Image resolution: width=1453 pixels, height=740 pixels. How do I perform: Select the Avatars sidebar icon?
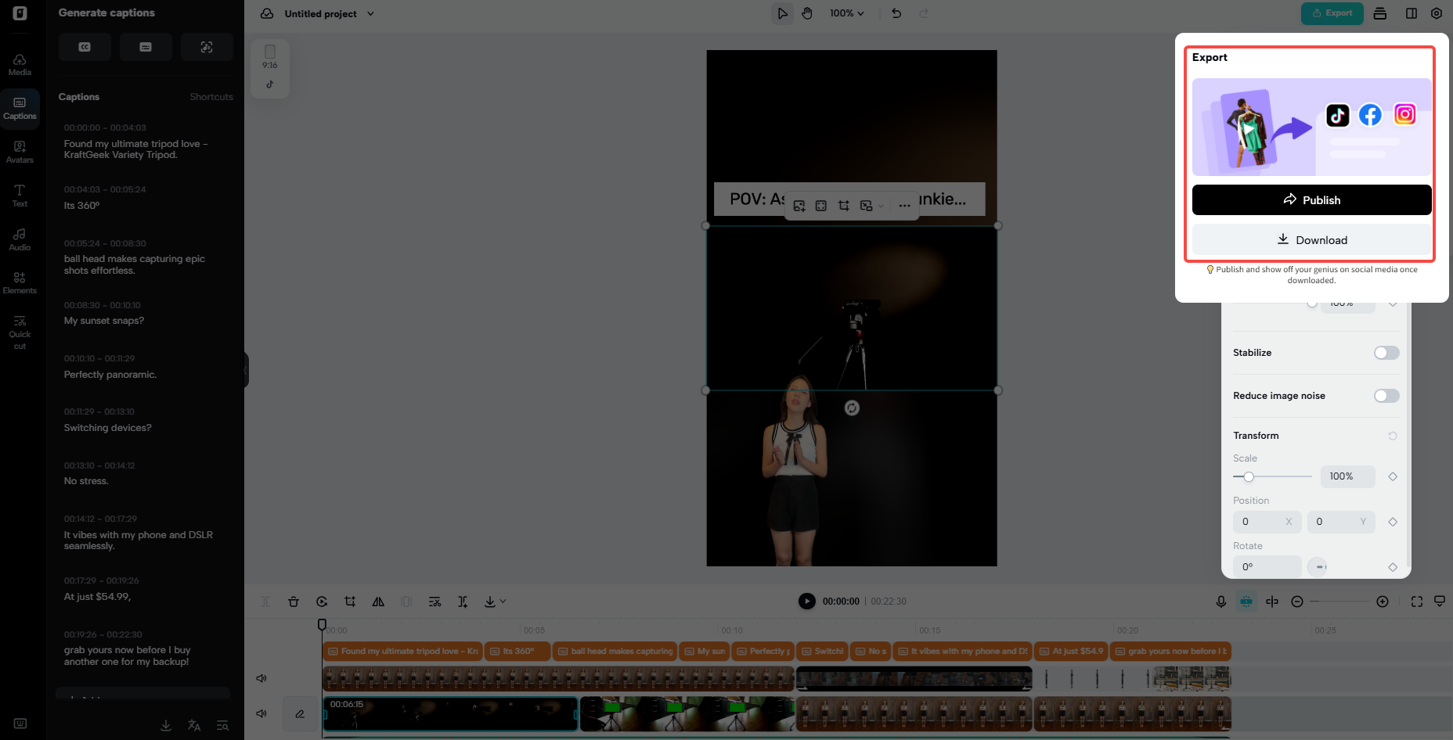coord(20,151)
